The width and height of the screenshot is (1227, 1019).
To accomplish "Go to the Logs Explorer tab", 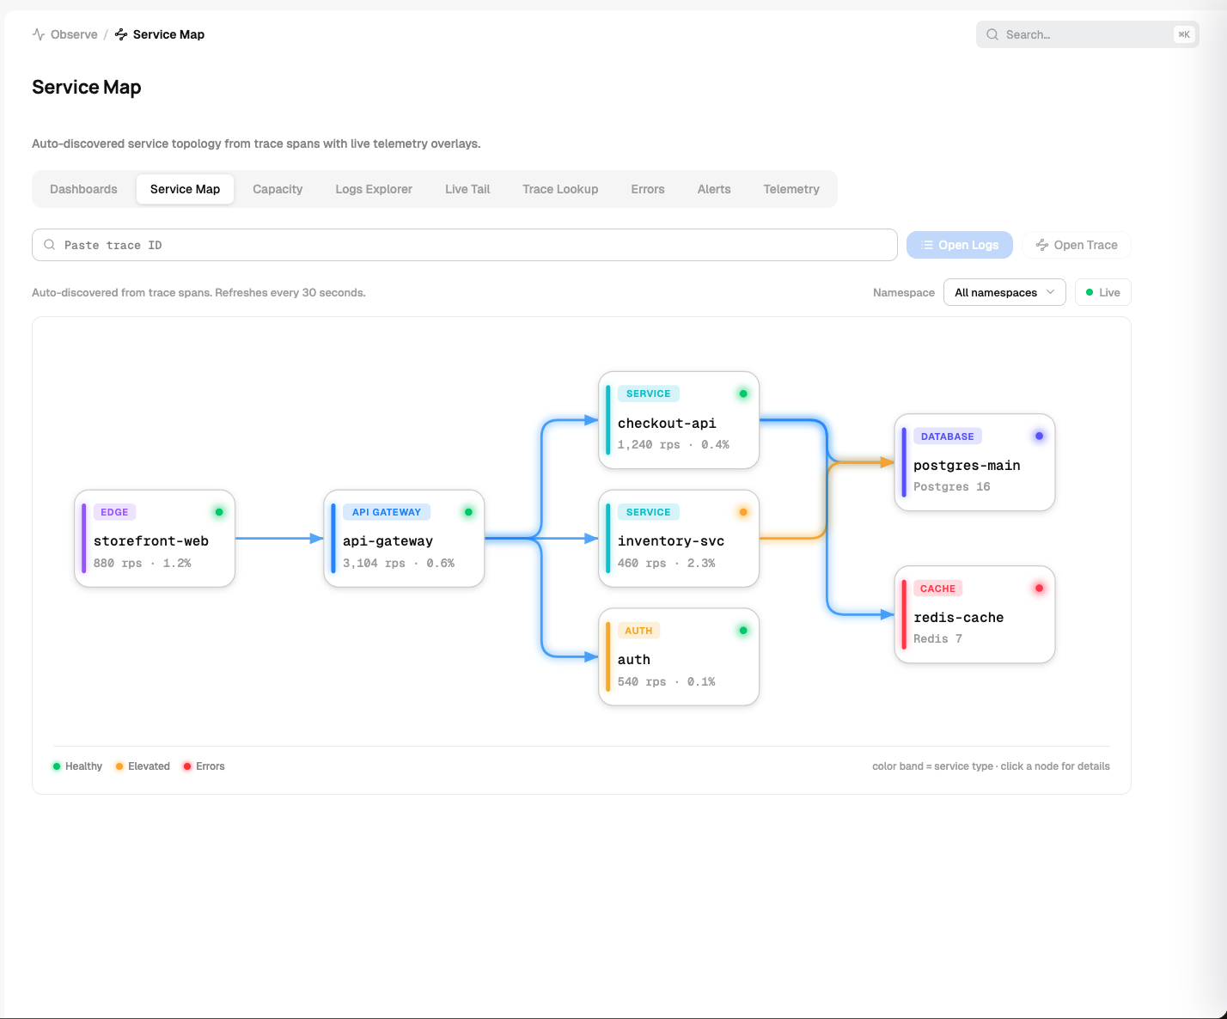I will pos(374,189).
